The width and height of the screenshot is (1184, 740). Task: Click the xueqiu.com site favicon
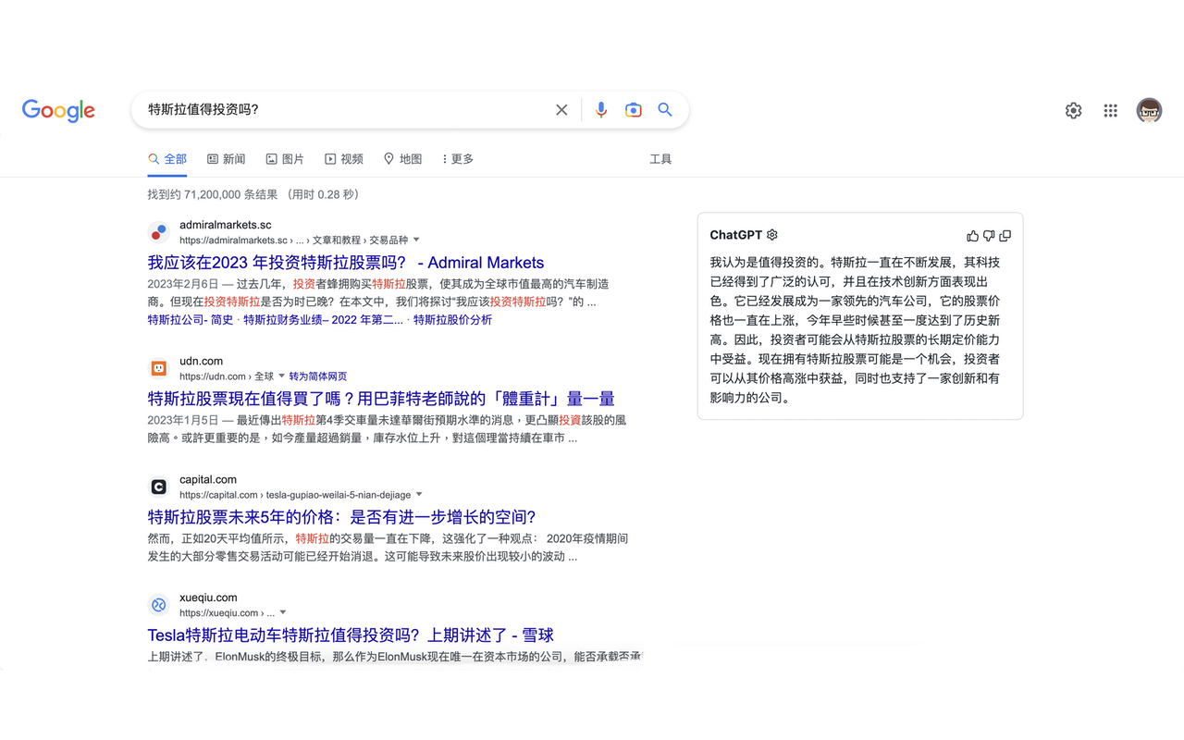[159, 605]
